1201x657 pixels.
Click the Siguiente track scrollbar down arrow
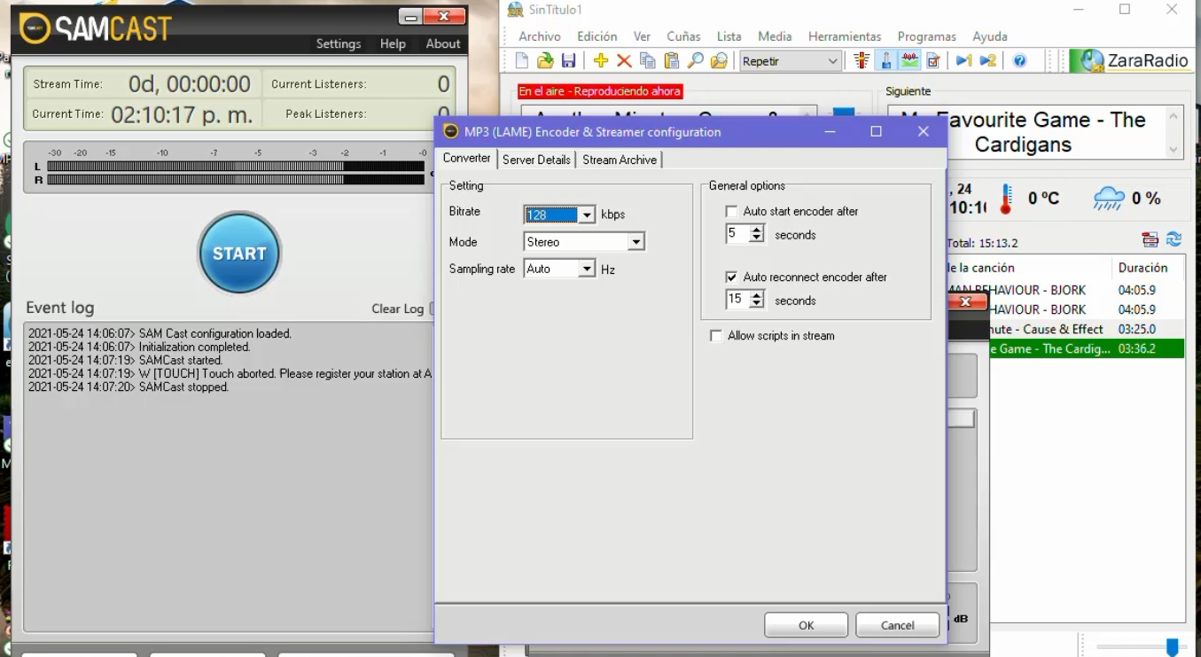(1174, 150)
